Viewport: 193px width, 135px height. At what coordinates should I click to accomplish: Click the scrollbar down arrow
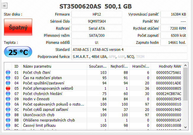186,127
